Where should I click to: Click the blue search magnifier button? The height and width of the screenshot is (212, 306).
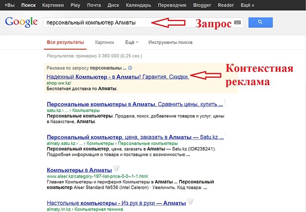coord(260,22)
